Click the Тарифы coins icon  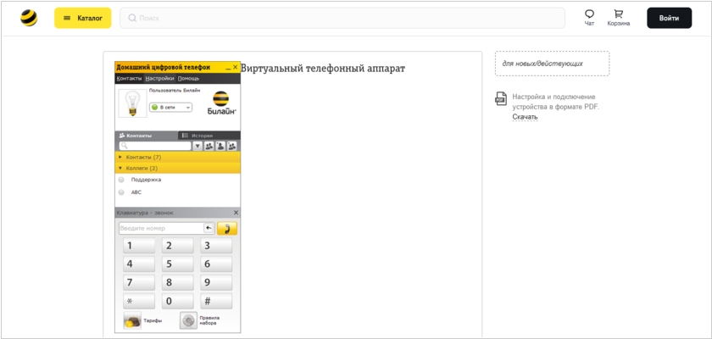pos(132,321)
